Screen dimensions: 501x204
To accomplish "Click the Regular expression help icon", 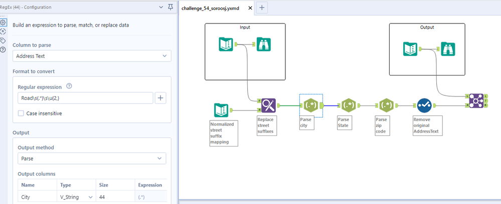I will point(69,86).
